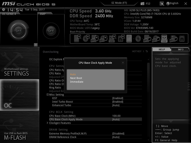Select network boot device icon
This screenshot has width=191, height=143.
(182, 39)
